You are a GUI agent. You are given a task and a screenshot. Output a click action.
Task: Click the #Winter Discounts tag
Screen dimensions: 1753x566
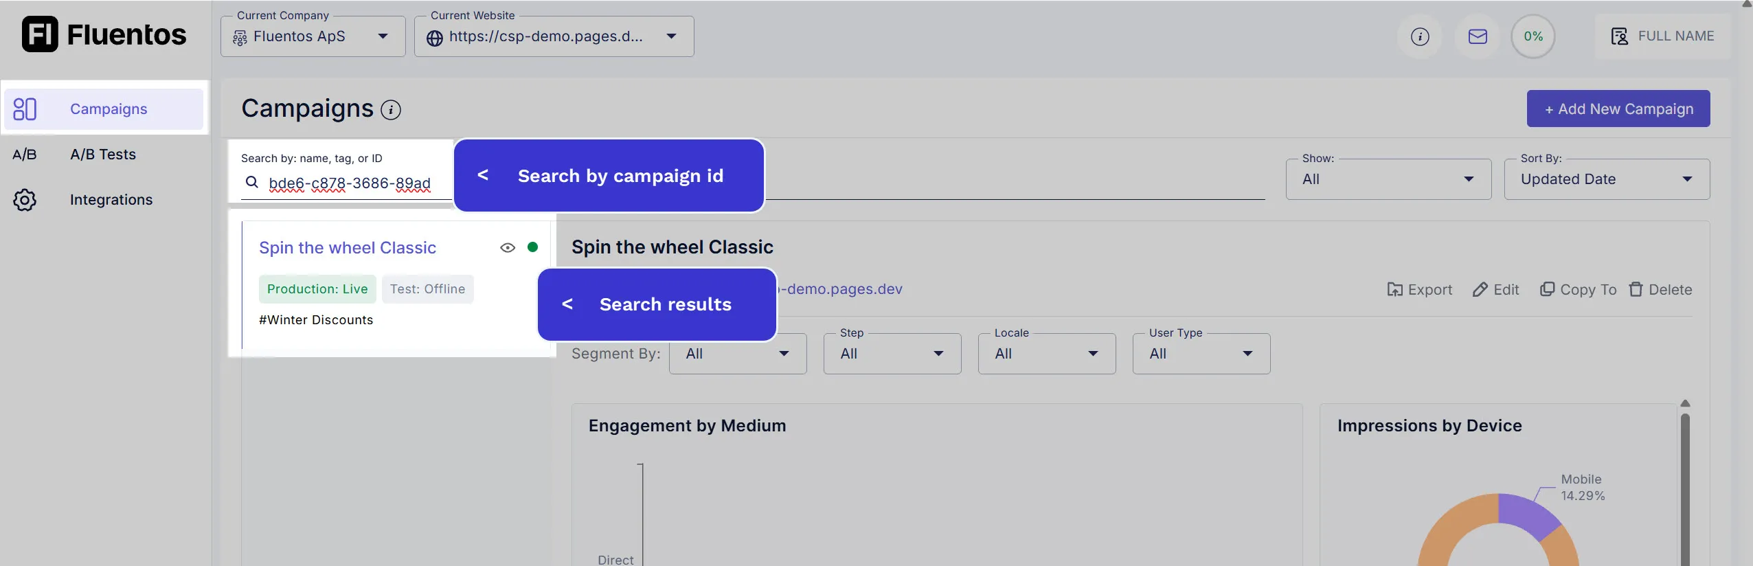click(316, 320)
